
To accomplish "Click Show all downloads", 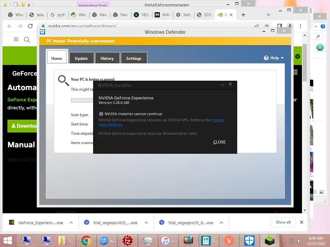I will 283,222.
